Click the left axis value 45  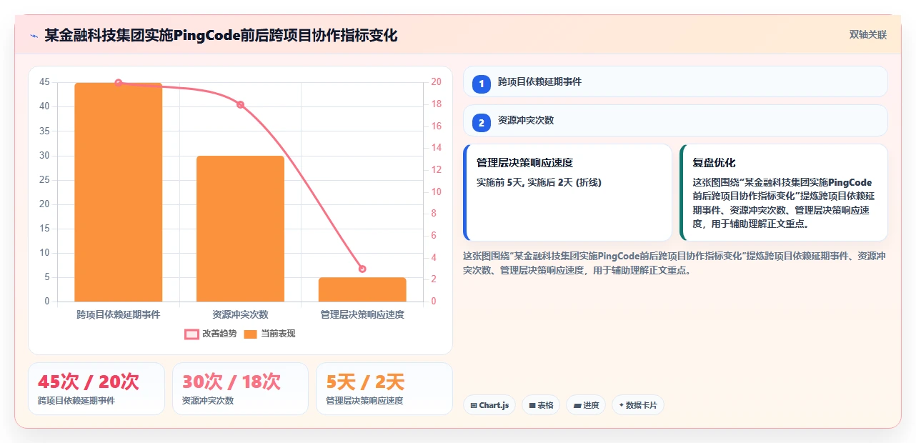(45, 82)
